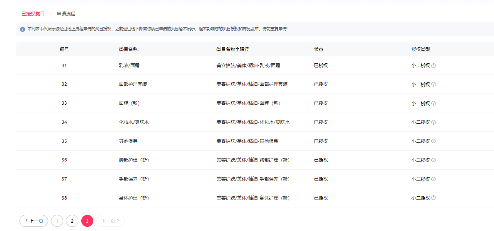Click the disabled 下一页 button
This screenshot has height=231, width=494.
[x=110, y=221]
